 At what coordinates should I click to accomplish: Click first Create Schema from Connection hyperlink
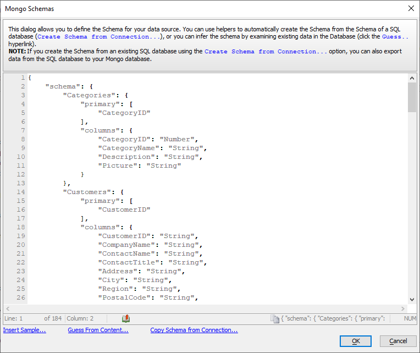pos(99,37)
